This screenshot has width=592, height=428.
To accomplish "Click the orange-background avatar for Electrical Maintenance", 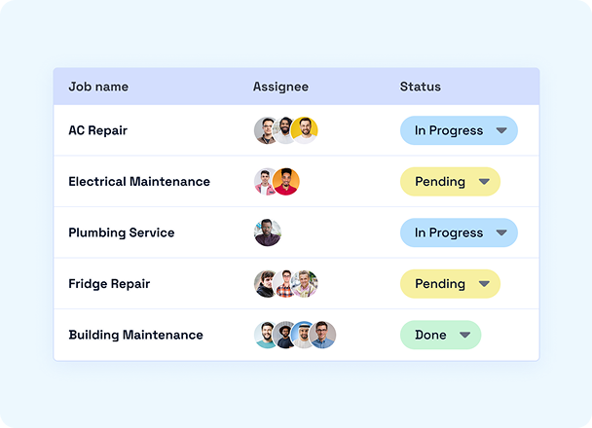I will pos(286,182).
